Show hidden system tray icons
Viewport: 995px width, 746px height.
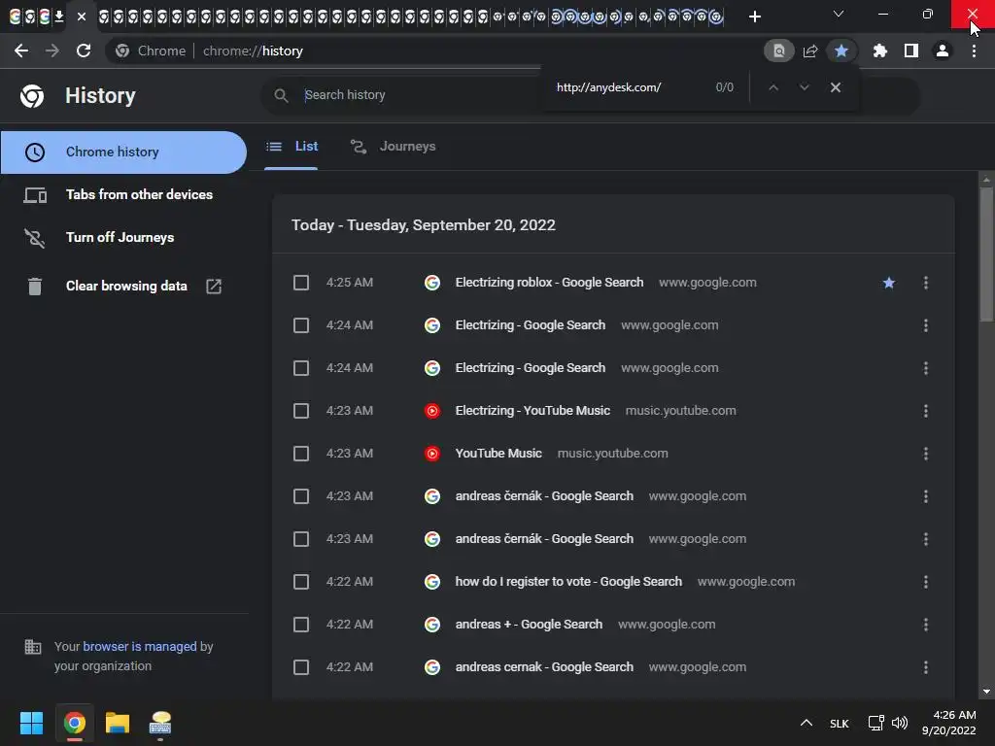point(806,723)
